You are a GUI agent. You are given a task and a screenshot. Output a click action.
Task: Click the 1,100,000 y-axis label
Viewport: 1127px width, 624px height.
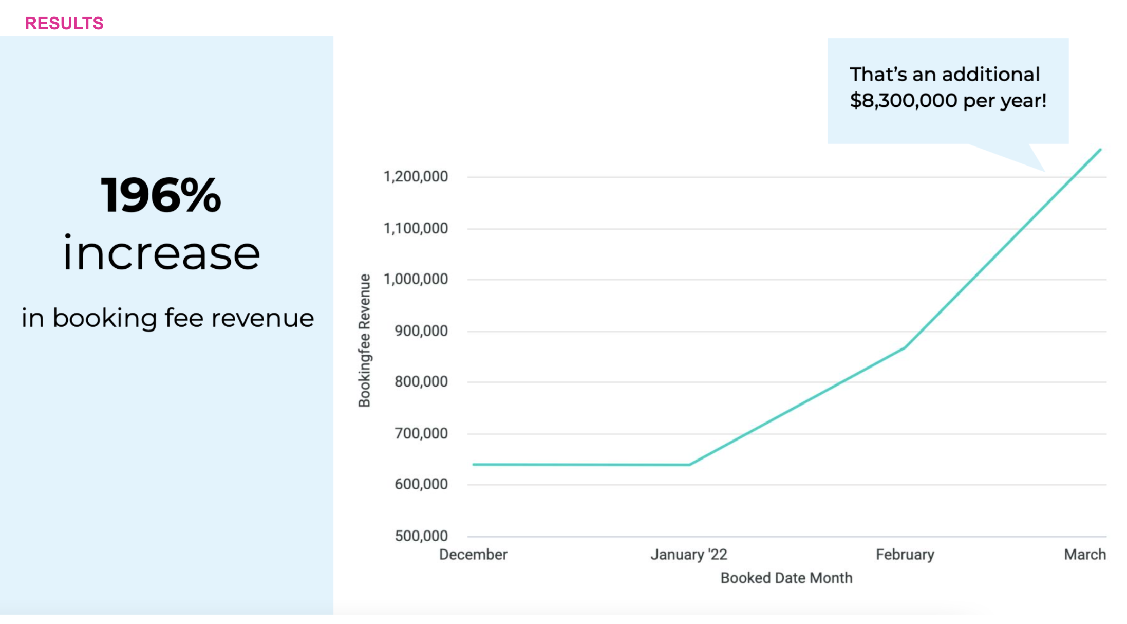tap(416, 228)
